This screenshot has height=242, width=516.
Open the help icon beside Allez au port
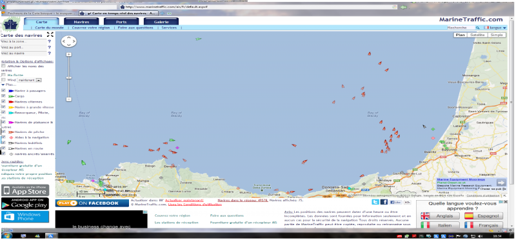coord(50,47)
